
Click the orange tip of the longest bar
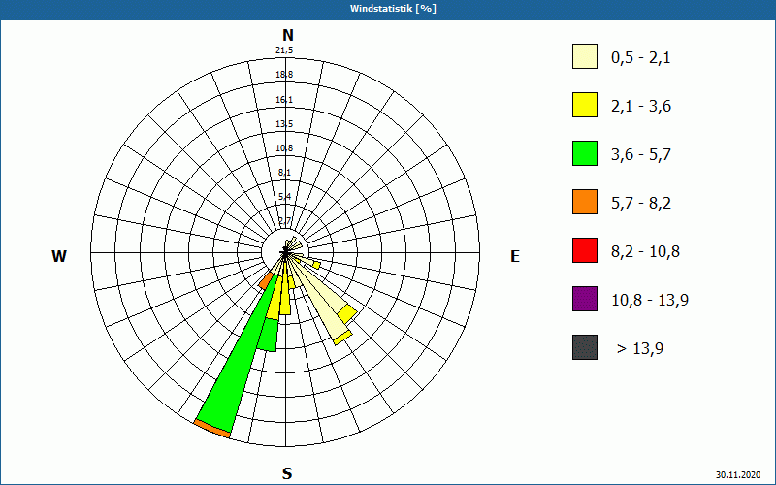click(x=212, y=428)
